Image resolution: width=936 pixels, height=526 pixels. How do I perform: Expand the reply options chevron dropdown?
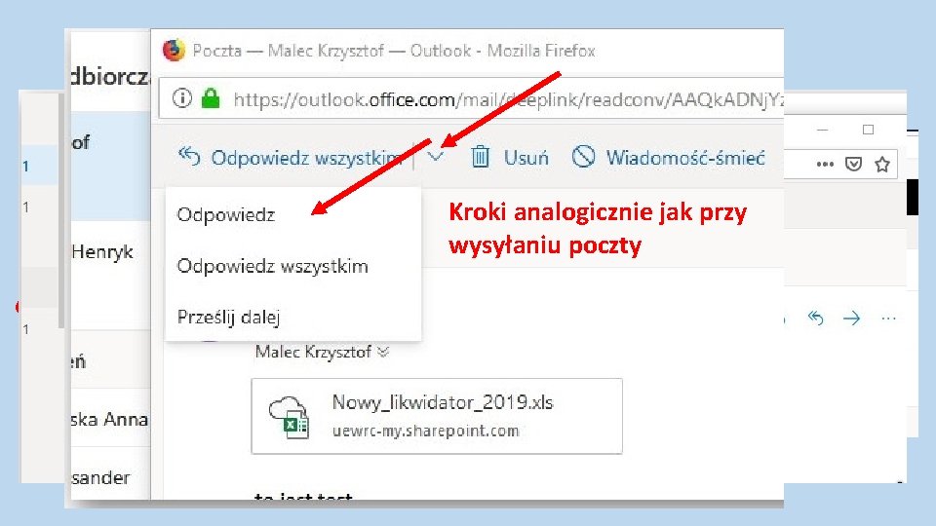(436, 158)
